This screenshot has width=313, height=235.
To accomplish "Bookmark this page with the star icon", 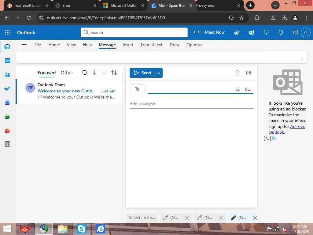I will coord(241,18).
